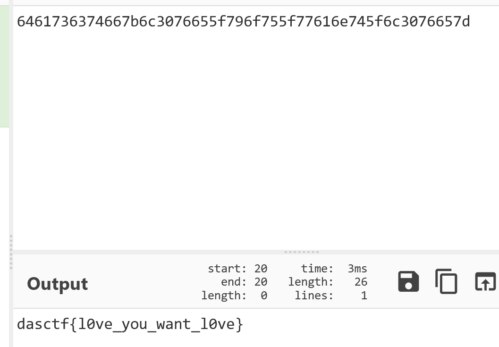Click the copy output to clipboard icon
The height and width of the screenshot is (347, 499).
coord(446,281)
